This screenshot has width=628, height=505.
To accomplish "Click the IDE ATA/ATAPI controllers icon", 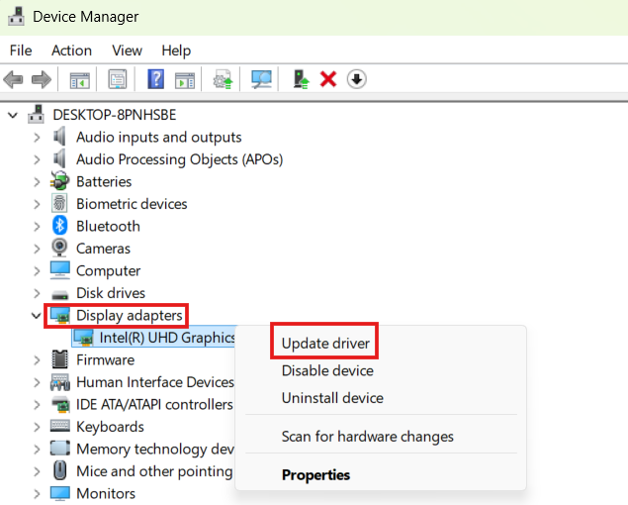I will coord(60,404).
